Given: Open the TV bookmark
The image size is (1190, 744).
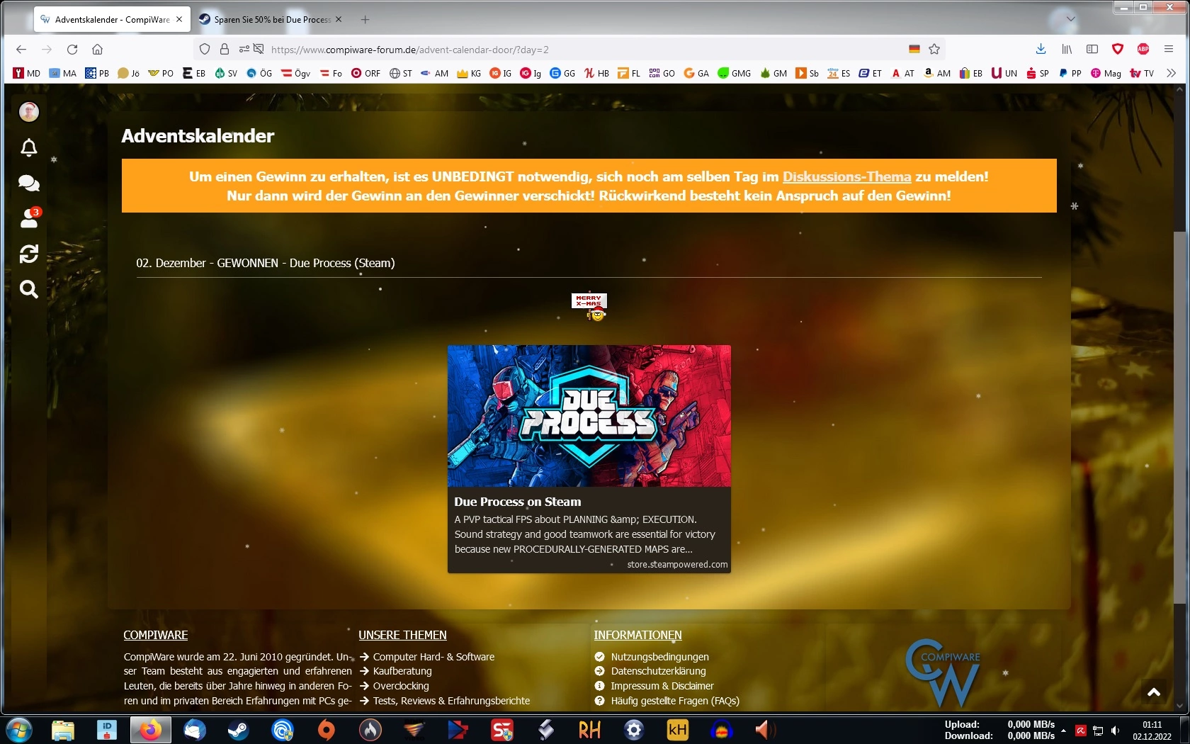Looking at the screenshot, I should (1142, 73).
